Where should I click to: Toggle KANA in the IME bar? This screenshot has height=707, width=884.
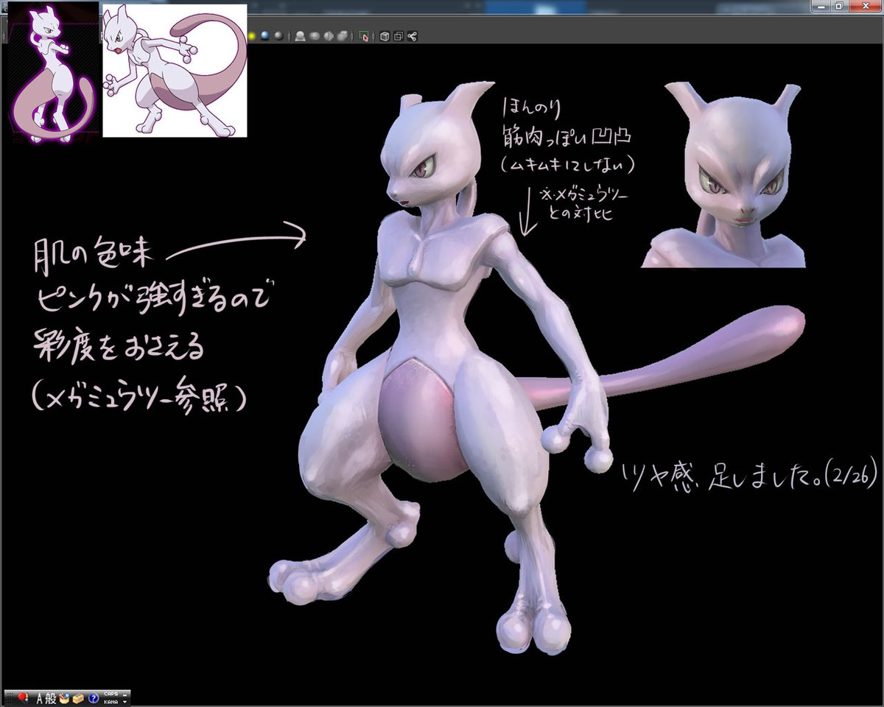click(110, 702)
